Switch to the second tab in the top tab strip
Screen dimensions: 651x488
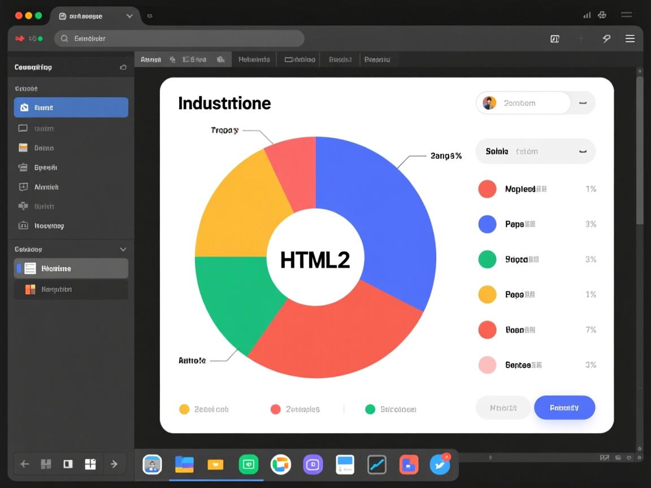[x=253, y=59]
